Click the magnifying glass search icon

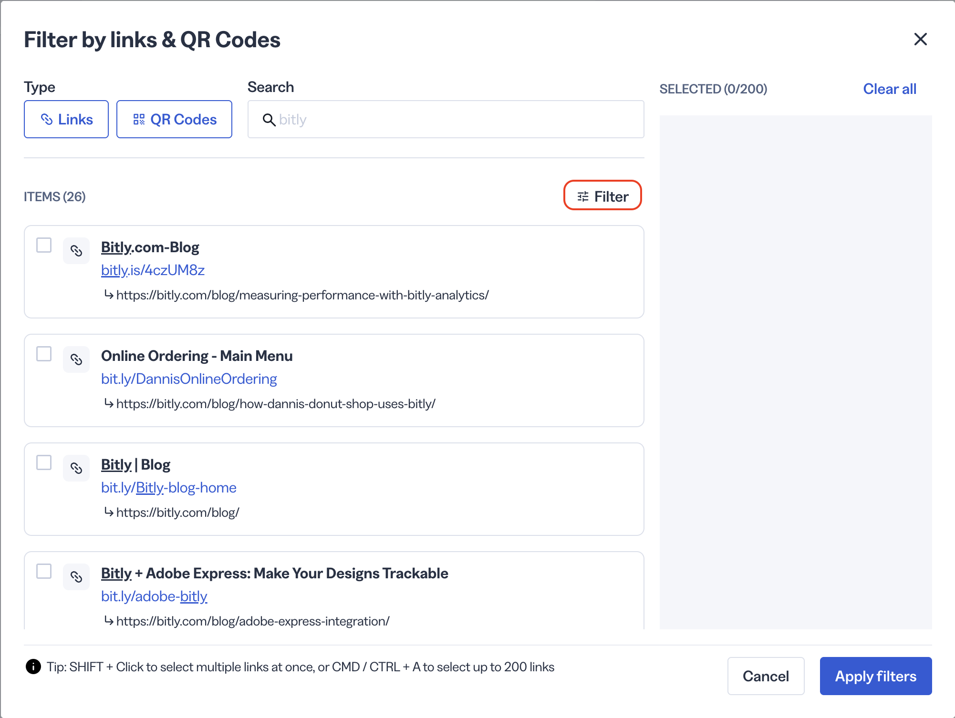[x=269, y=120]
